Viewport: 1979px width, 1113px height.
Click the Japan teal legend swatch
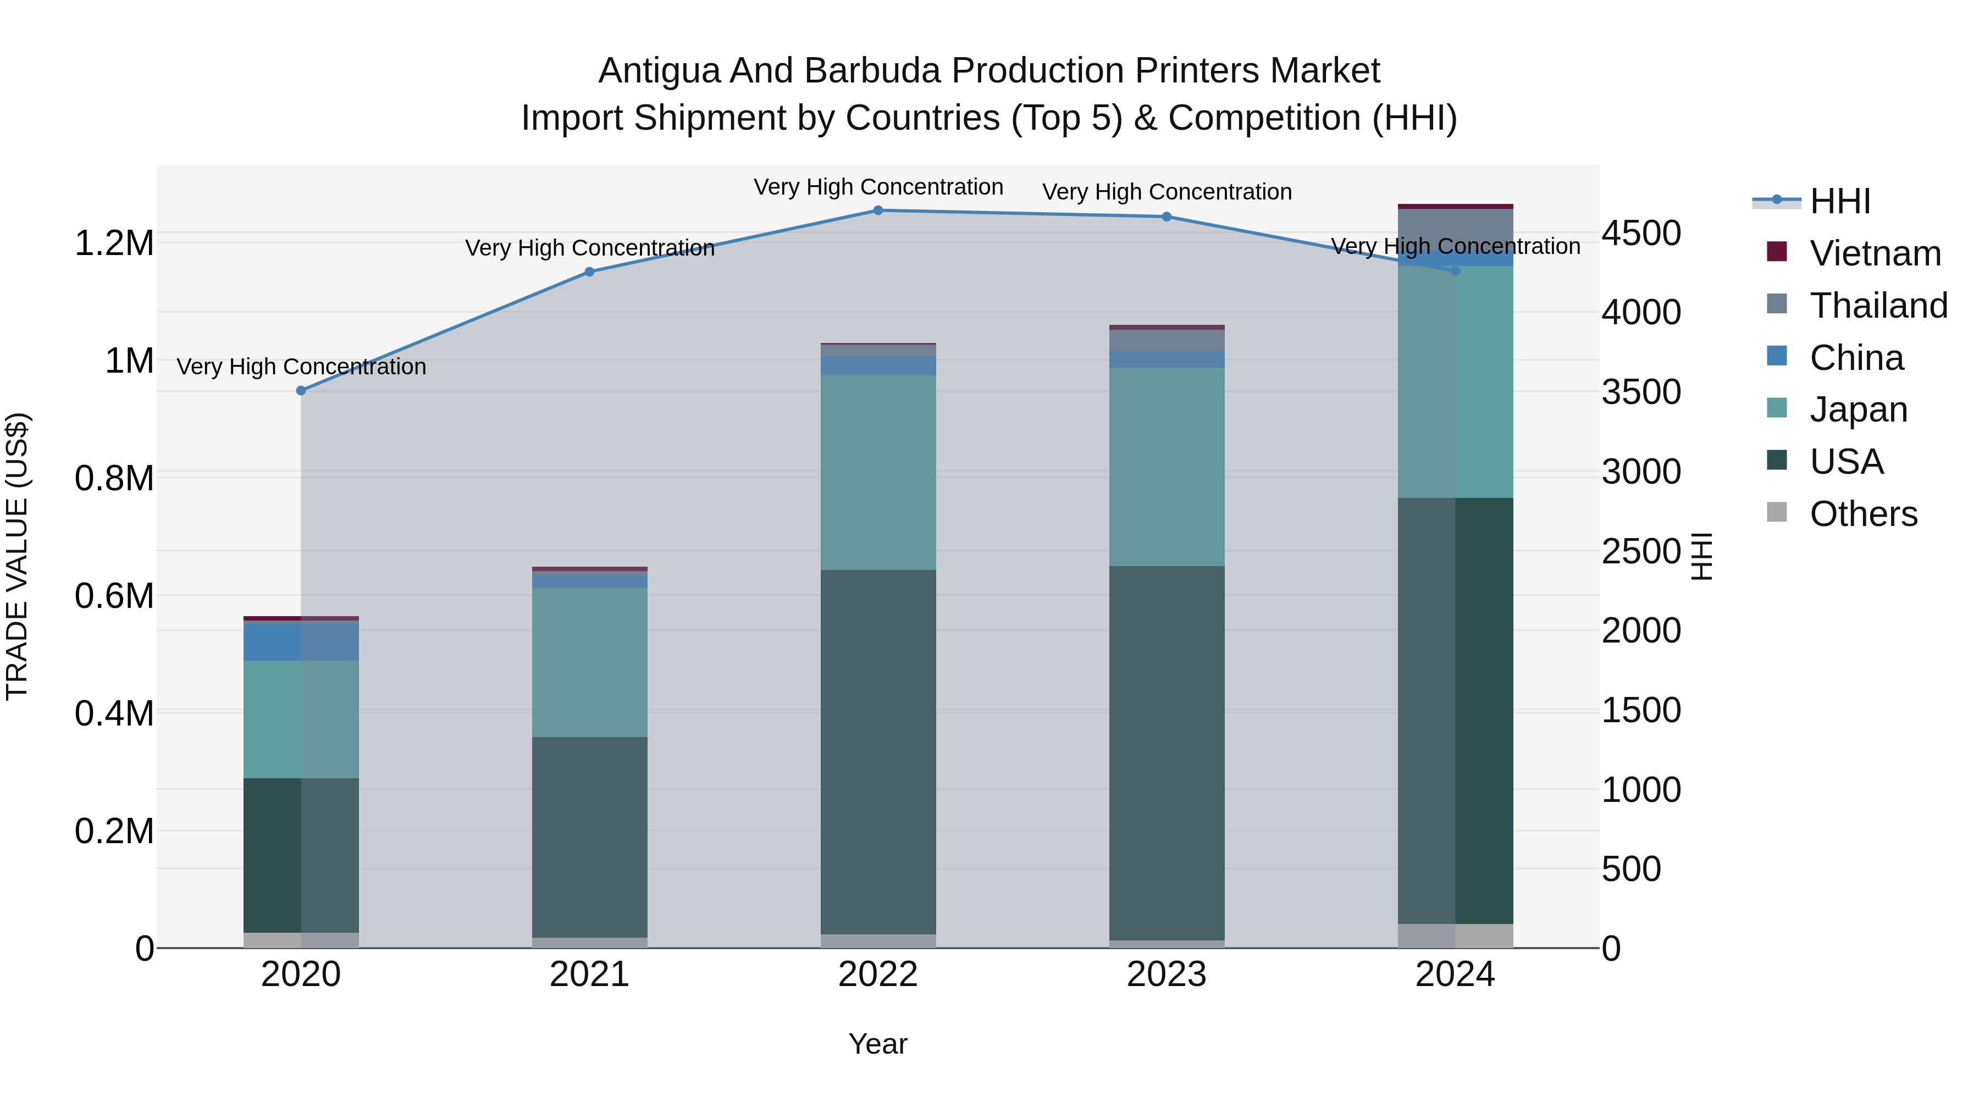[1777, 408]
